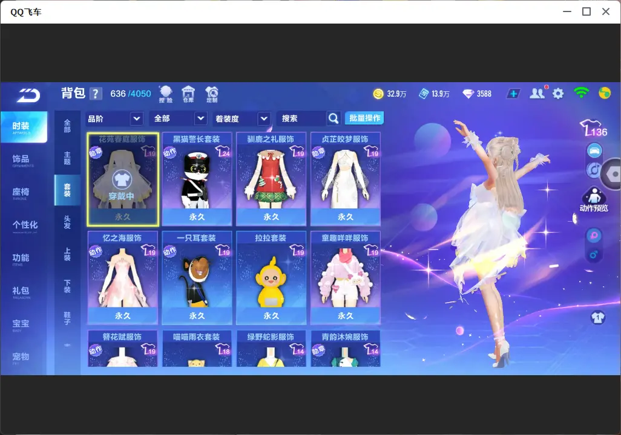The height and width of the screenshot is (435, 621).
Task: Select the 喵喵雨衣套装 outfit card
Action: pyautogui.click(x=197, y=349)
